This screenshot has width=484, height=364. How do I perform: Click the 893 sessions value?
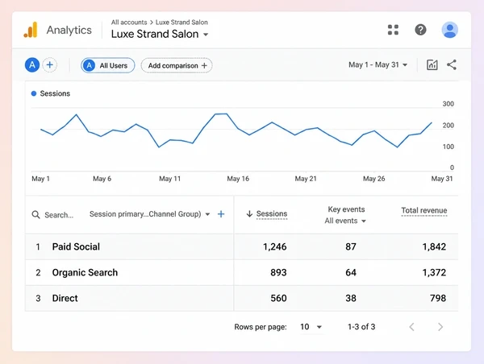(278, 272)
